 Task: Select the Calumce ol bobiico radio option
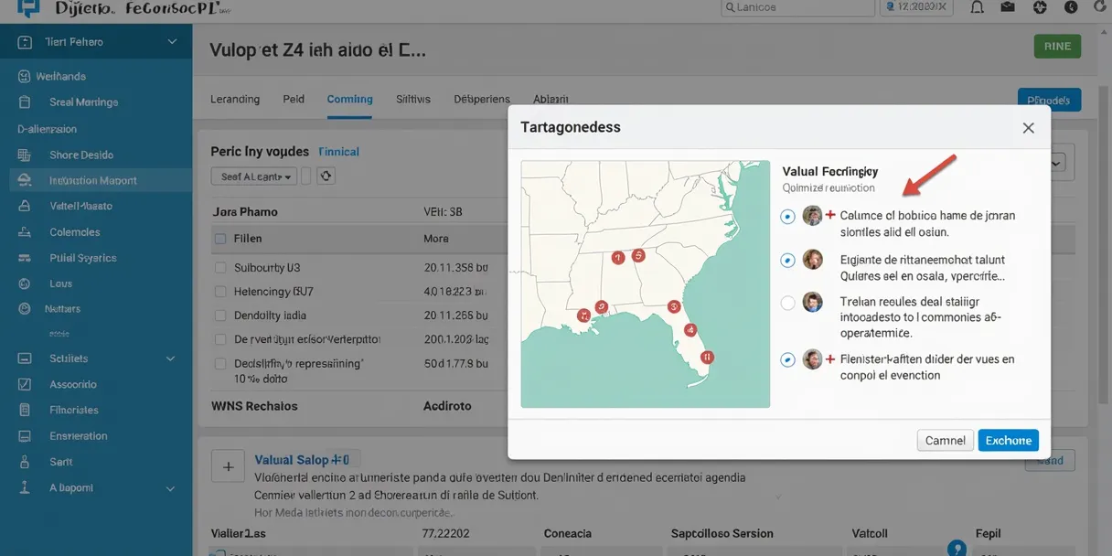pyautogui.click(x=787, y=217)
